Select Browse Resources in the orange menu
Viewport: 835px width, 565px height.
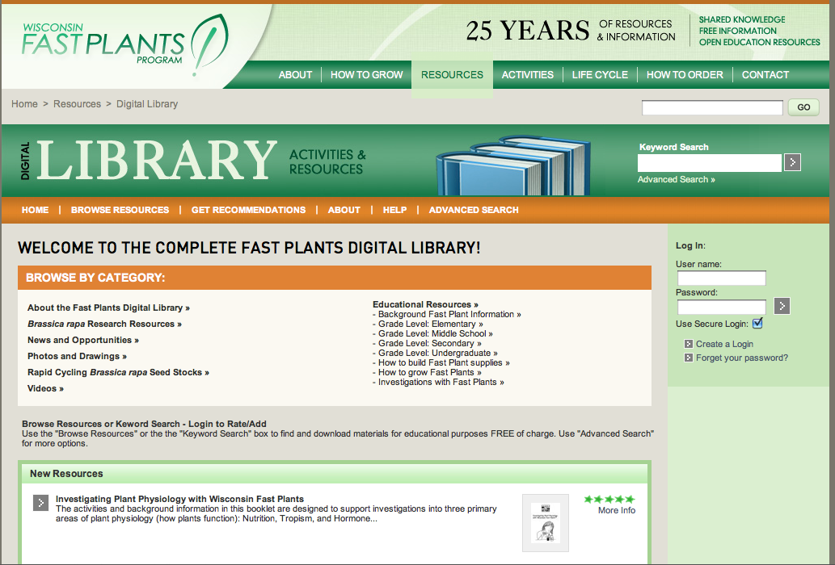click(120, 210)
